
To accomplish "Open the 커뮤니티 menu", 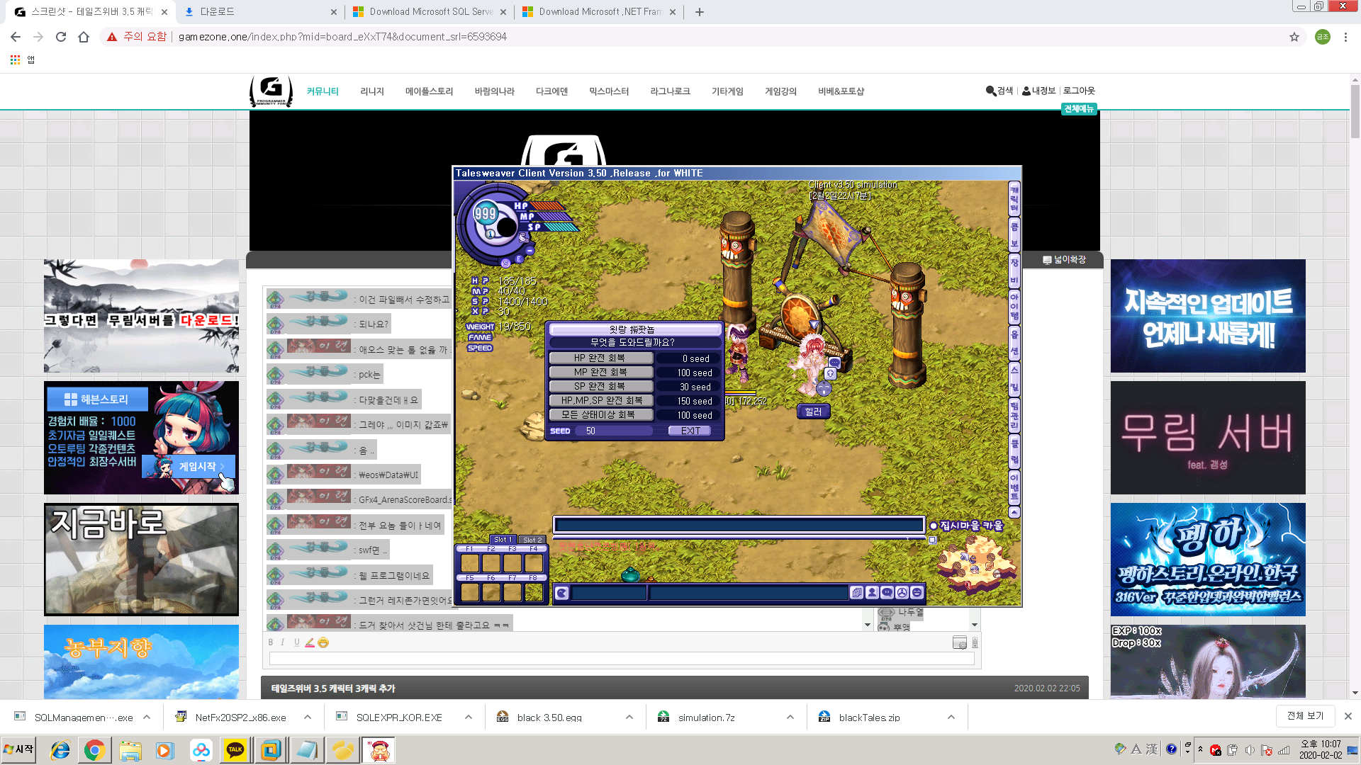I will click(323, 91).
